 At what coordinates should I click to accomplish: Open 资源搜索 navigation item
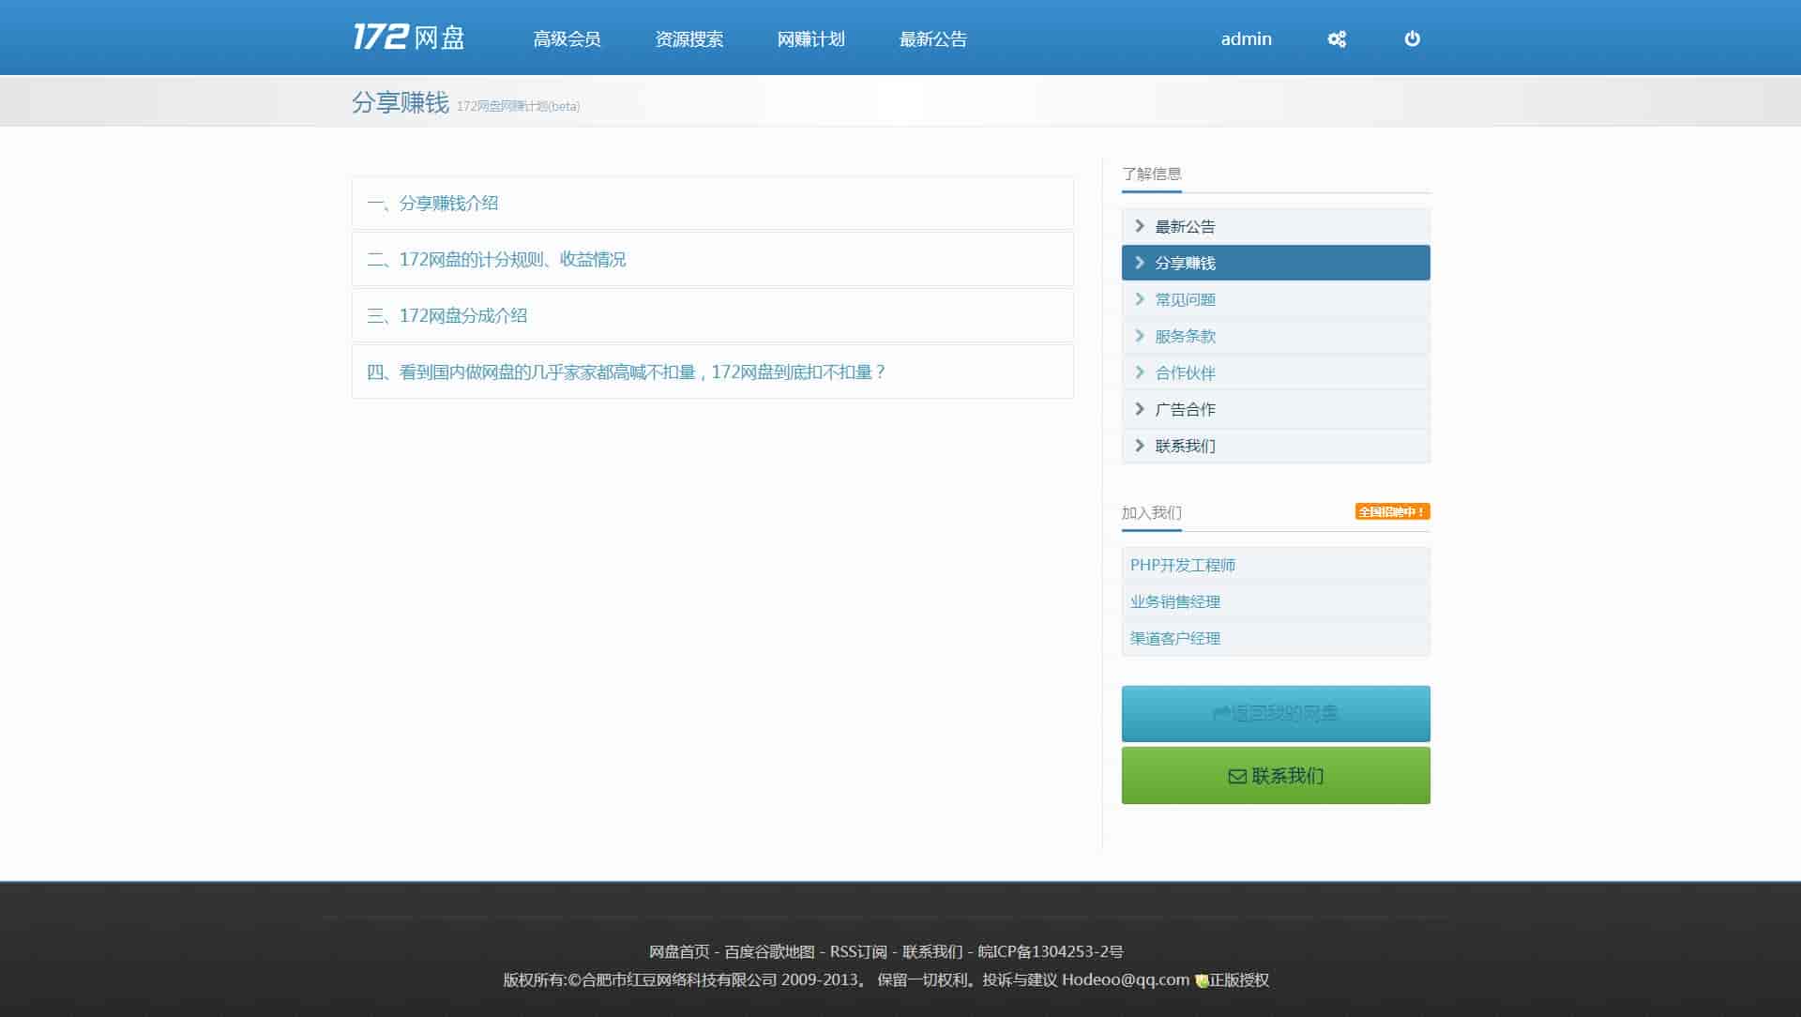pyautogui.click(x=689, y=39)
